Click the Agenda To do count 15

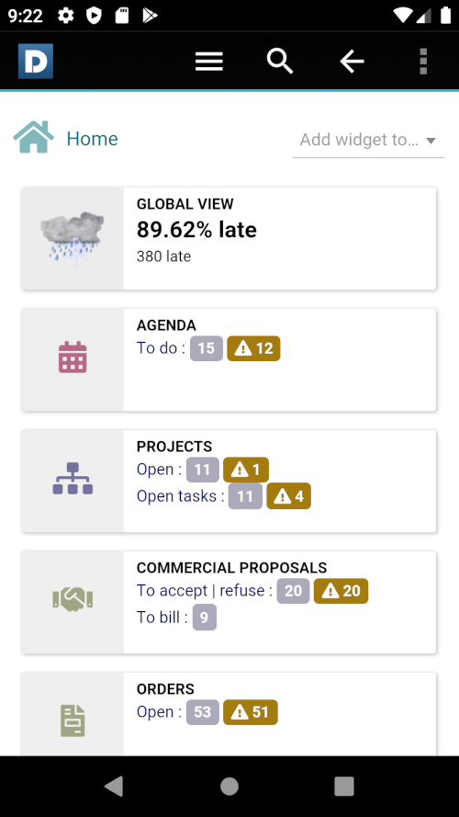207,348
